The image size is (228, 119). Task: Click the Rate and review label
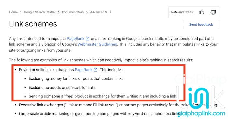(182, 12)
